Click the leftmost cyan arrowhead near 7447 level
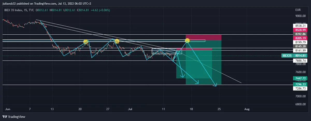 (x=183, y=76)
